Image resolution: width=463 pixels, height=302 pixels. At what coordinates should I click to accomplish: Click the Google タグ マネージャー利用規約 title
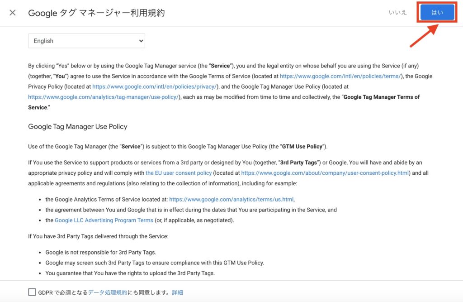pyautogui.click(x=97, y=13)
